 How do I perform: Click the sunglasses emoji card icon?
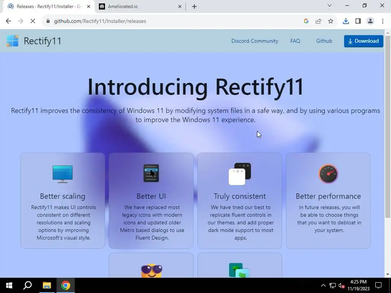[152, 271]
